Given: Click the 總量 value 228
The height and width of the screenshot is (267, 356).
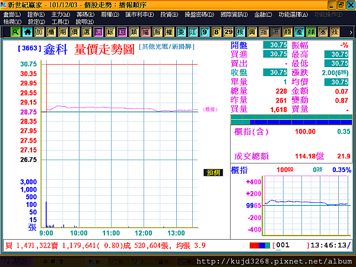Looking at the screenshot, I should [x=281, y=91].
